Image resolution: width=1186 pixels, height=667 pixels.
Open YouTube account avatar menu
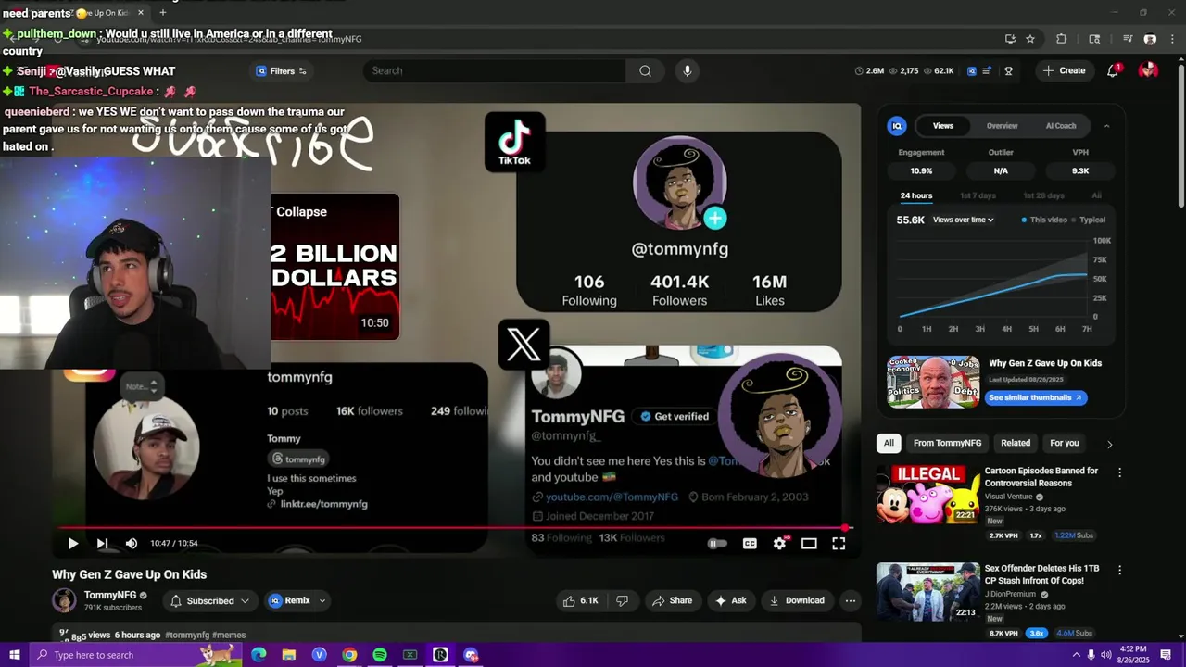click(x=1148, y=70)
